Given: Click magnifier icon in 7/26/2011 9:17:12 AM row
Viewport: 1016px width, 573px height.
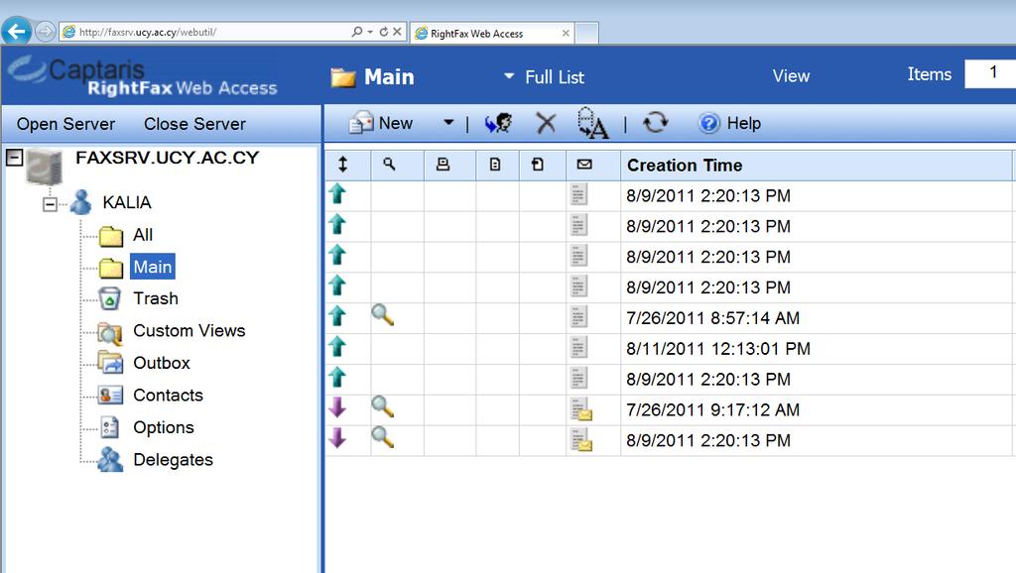Looking at the screenshot, I should (x=382, y=407).
